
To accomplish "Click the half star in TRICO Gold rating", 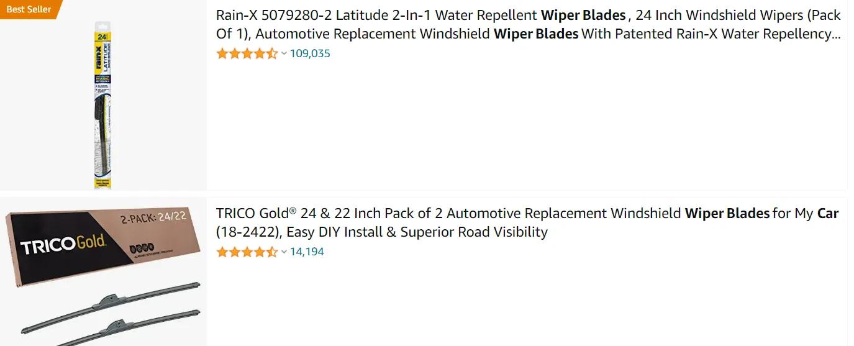I will tap(272, 252).
